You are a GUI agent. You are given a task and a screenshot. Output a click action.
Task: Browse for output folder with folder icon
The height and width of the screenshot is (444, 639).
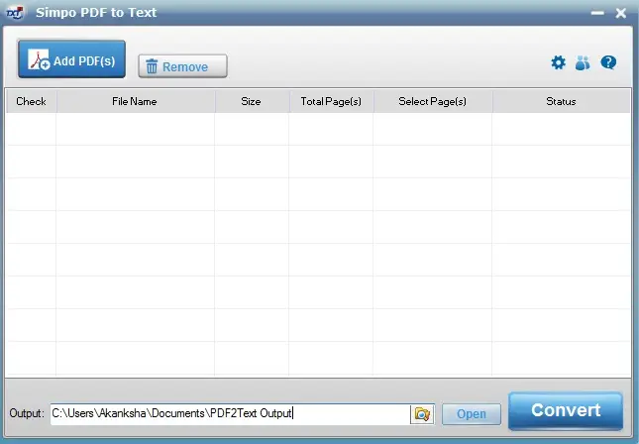pyautogui.click(x=422, y=414)
